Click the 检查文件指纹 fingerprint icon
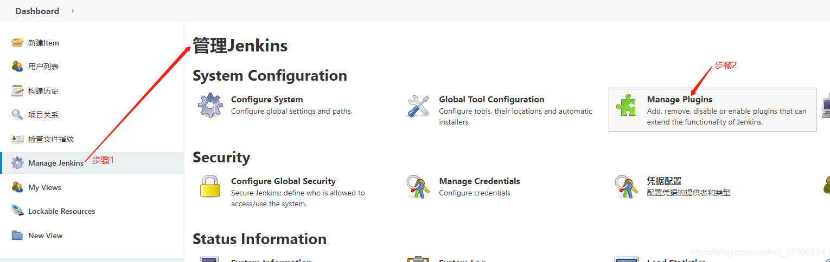 17,139
